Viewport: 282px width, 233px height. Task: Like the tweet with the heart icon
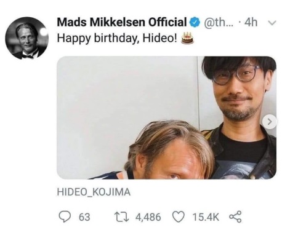[178, 217]
